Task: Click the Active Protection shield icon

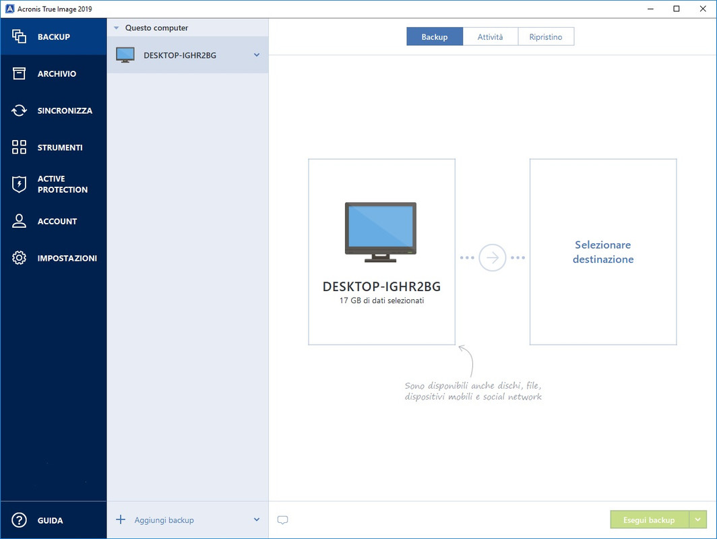Action: pyautogui.click(x=19, y=184)
